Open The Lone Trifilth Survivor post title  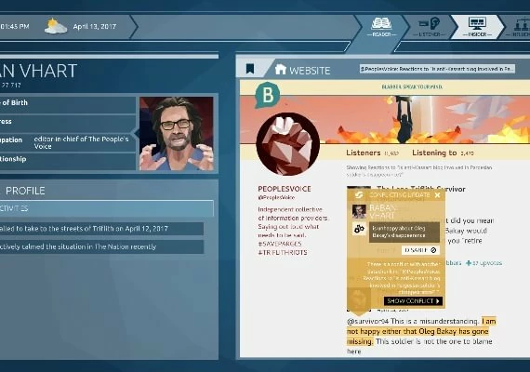click(x=421, y=189)
